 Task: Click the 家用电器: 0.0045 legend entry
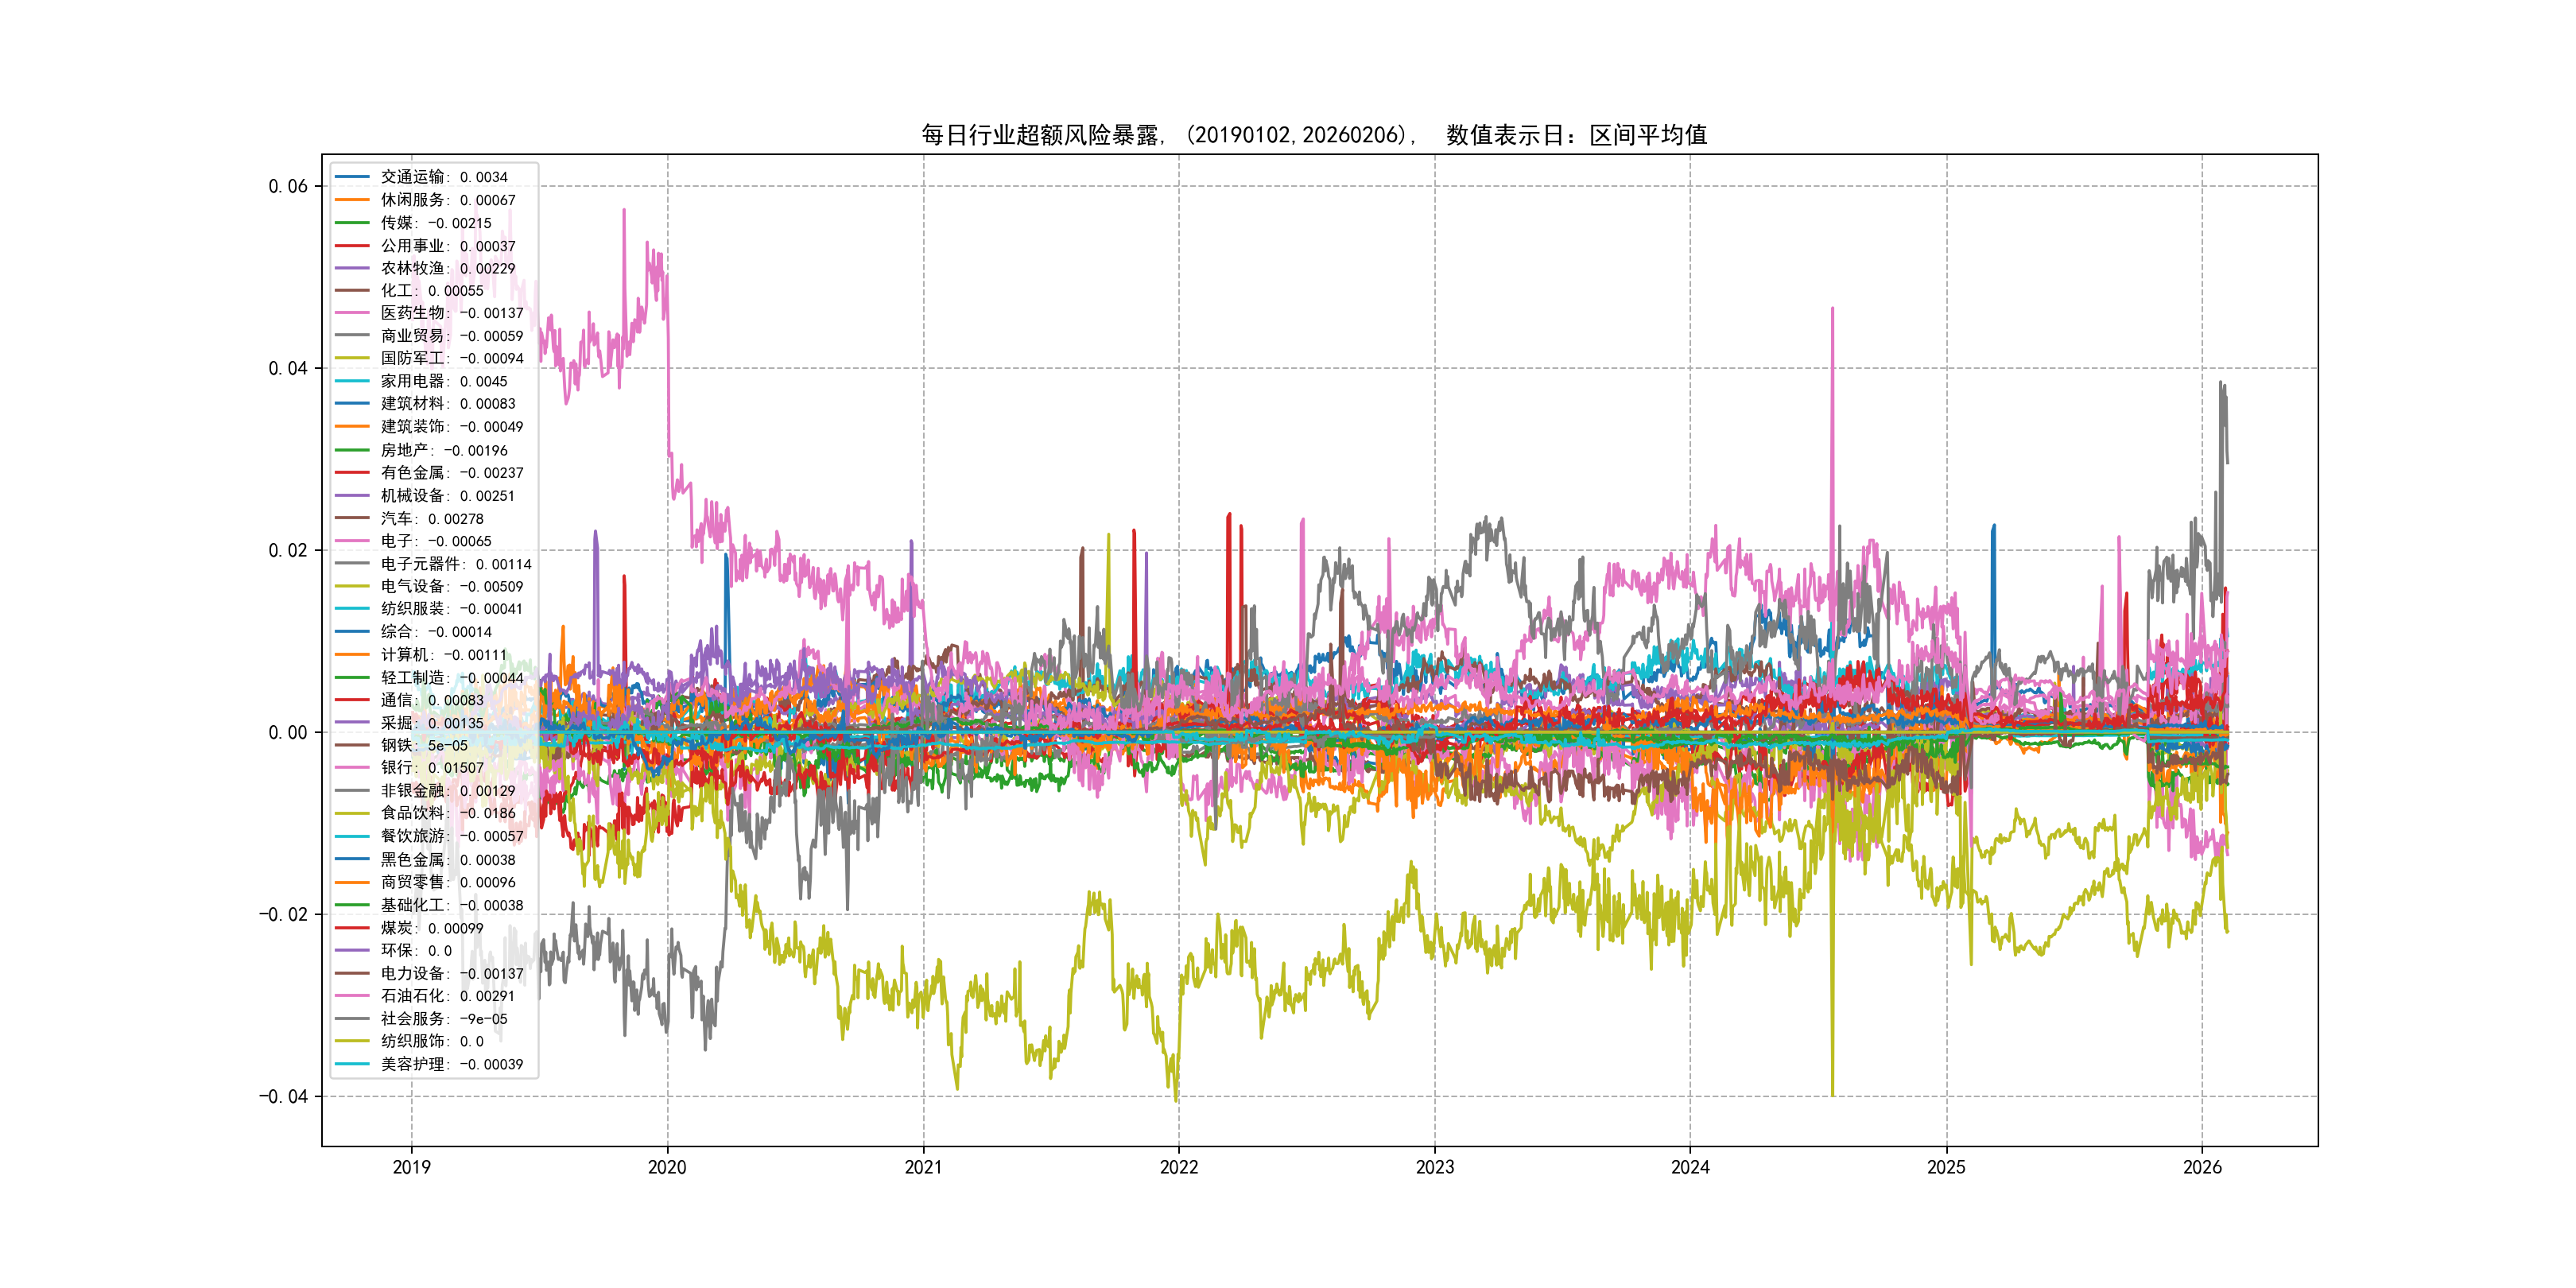(443, 381)
